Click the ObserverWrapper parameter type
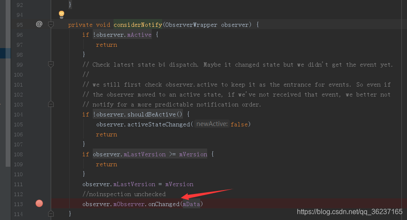407x220 pixels. tap(191, 25)
